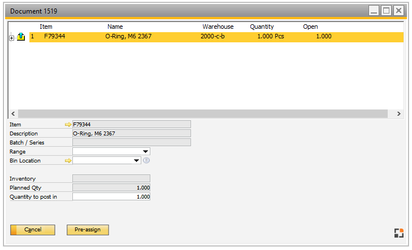Click the orange corner icon at bottom right
412x250 pixels.
point(399,233)
